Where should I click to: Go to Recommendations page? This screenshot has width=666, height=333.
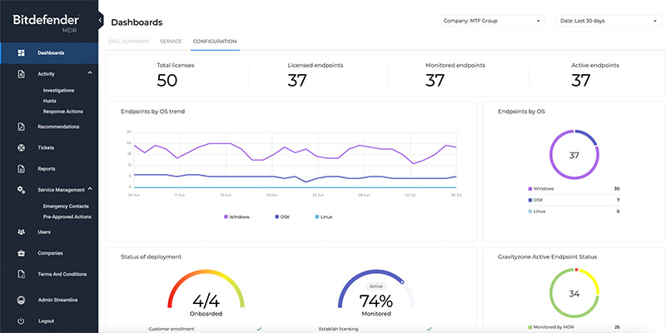58,127
